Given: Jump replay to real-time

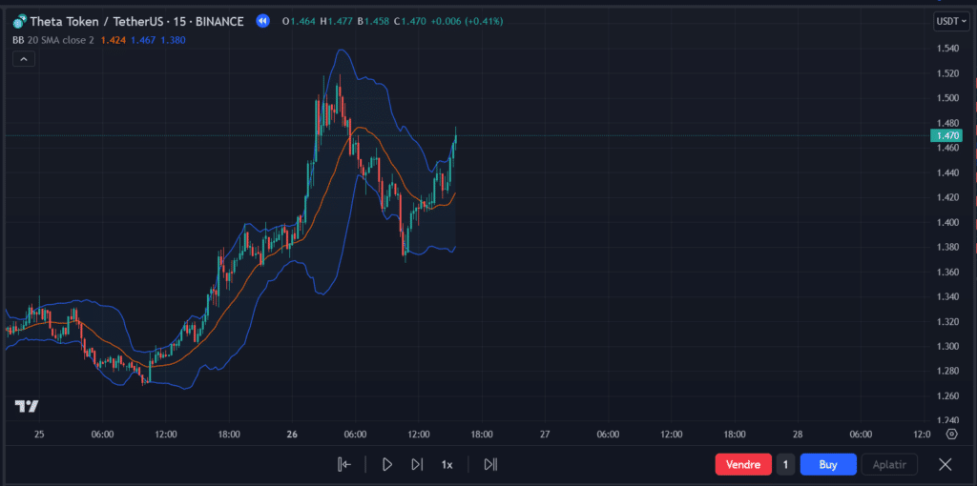Looking at the screenshot, I should (490, 464).
